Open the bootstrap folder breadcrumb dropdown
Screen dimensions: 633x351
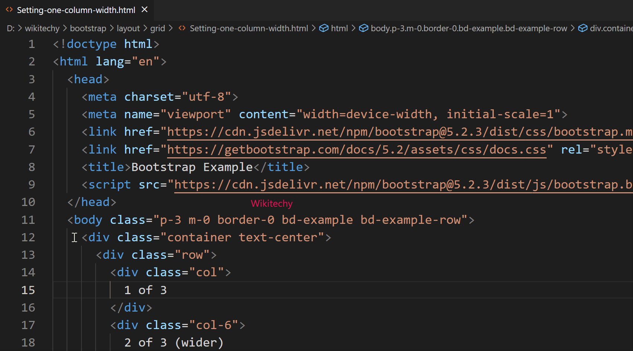(88, 28)
